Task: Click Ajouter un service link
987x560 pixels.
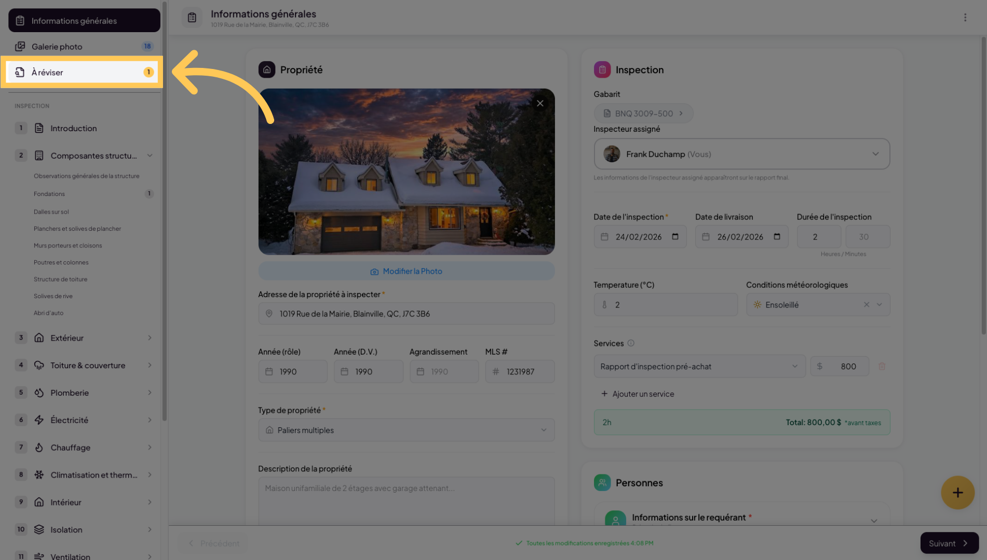Action: (x=638, y=394)
